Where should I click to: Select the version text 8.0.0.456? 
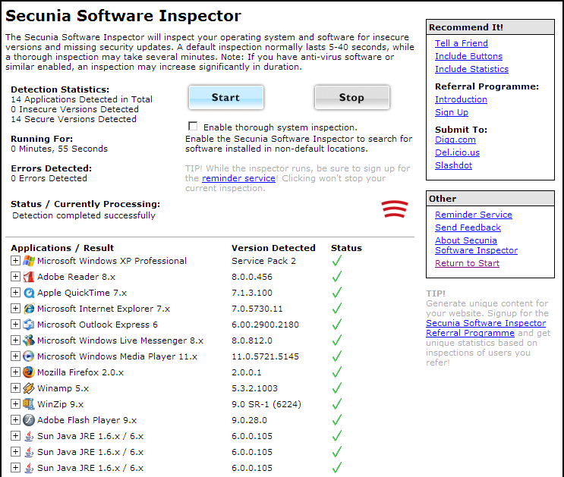[x=252, y=277]
